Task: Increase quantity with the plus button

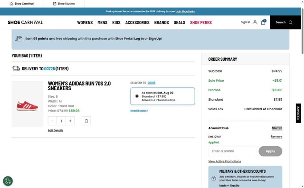Action: pyautogui.click(x=70, y=121)
